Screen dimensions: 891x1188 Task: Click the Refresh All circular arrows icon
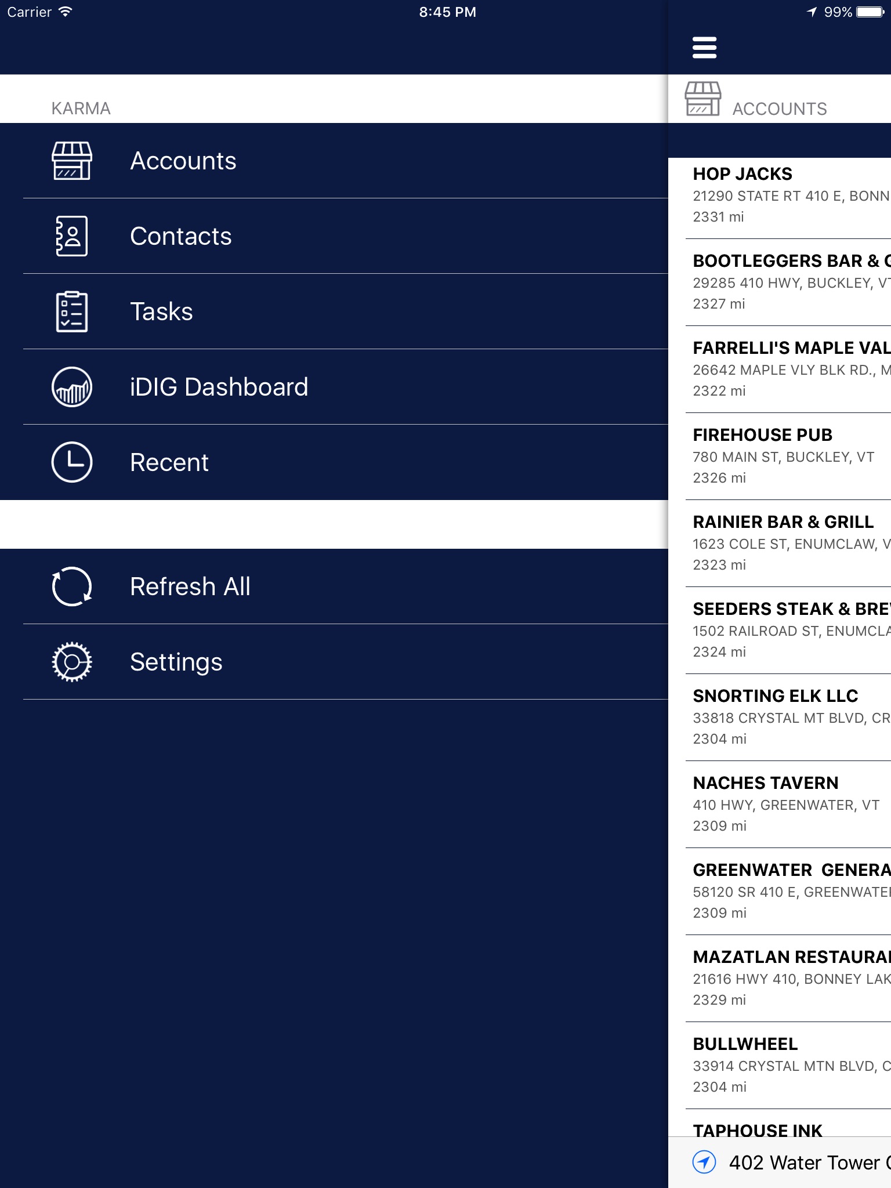tap(72, 586)
